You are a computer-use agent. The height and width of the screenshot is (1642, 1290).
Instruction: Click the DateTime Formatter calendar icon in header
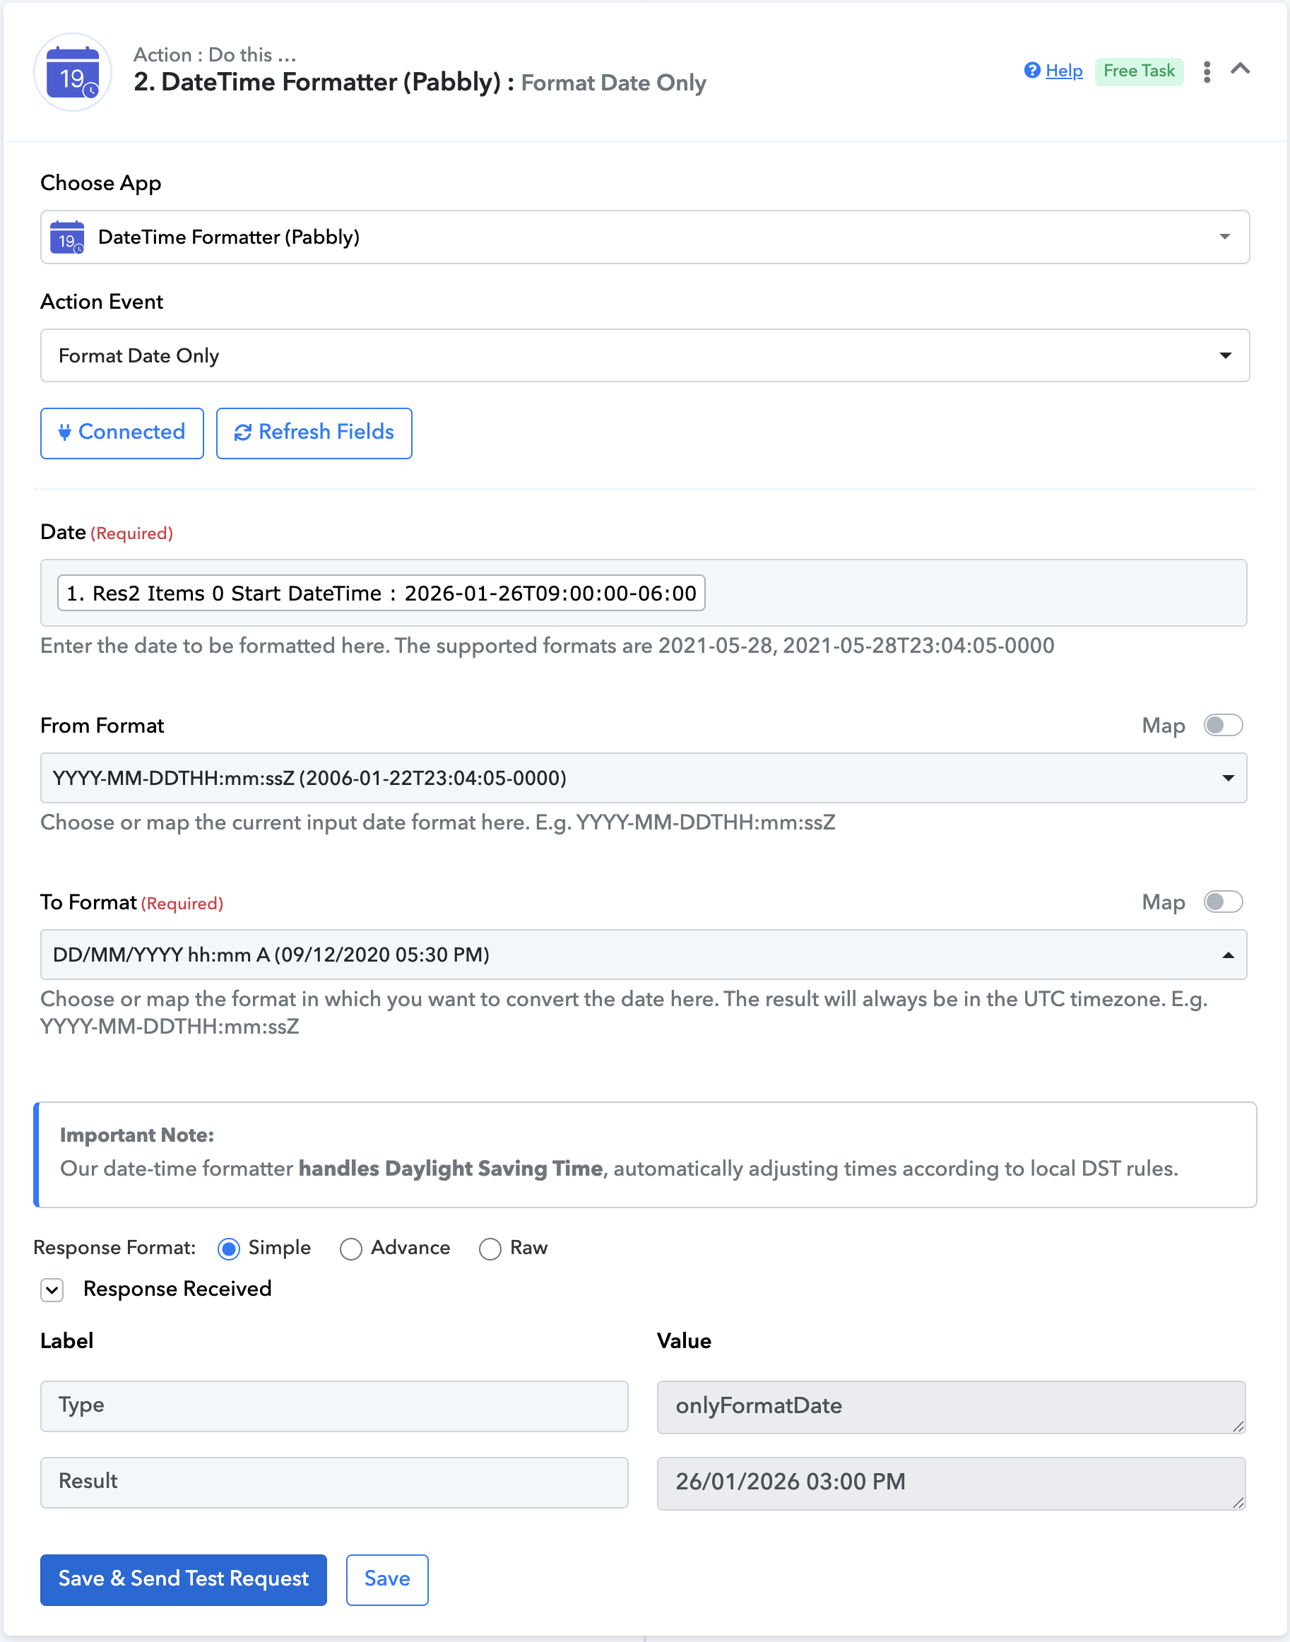(x=73, y=73)
